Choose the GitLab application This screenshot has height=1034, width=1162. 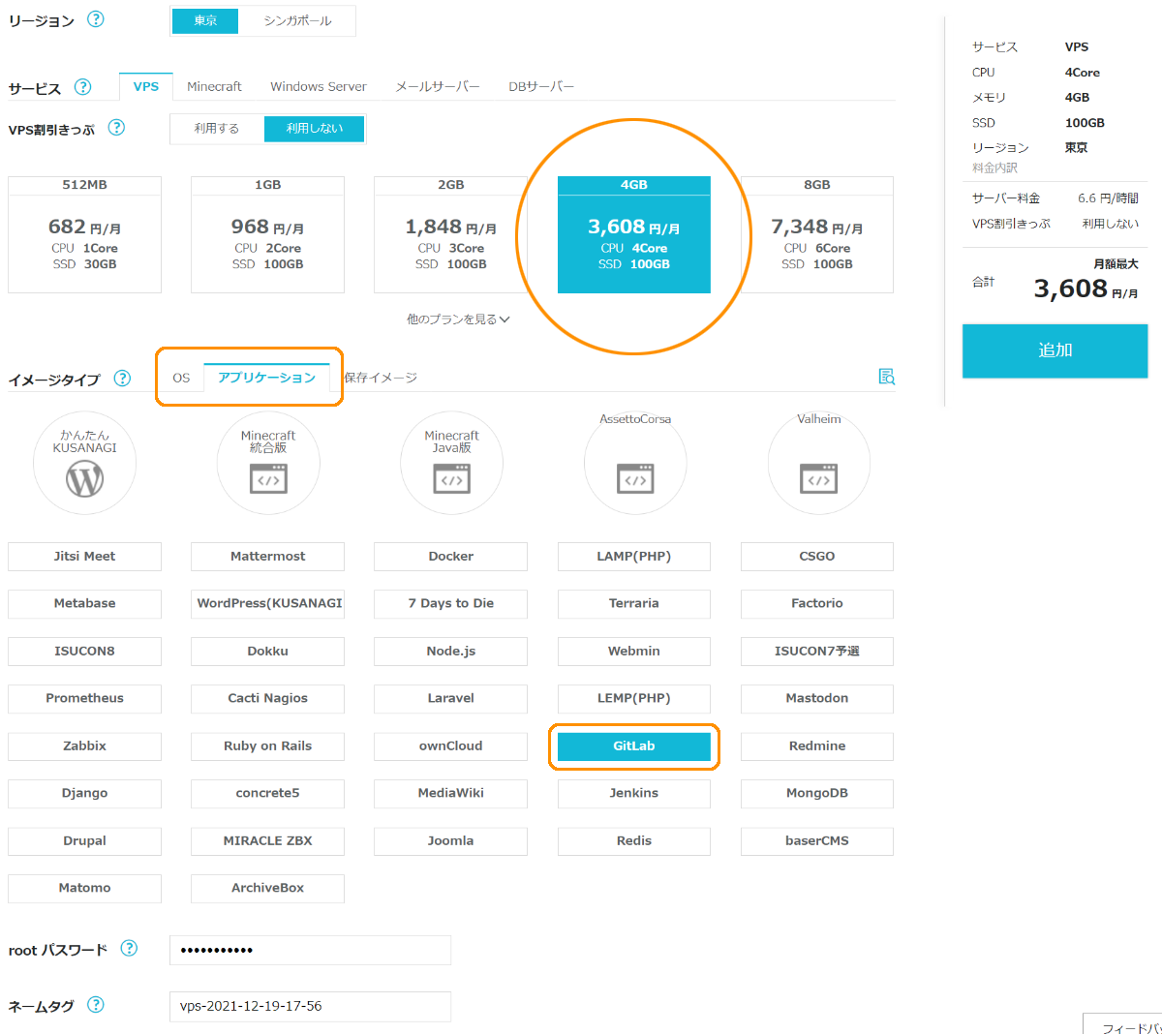(x=634, y=746)
